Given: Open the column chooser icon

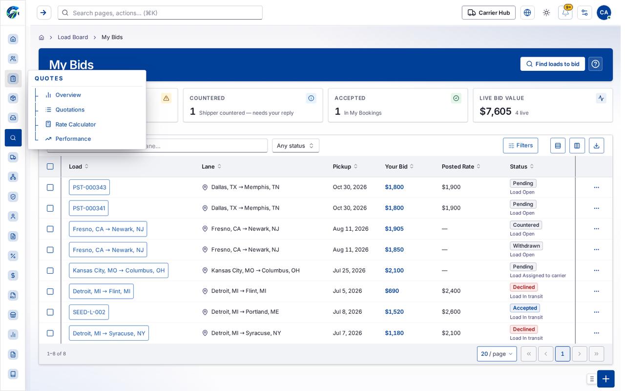Looking at the screenshot, I should pyautogui.click(x=577, y=146).
